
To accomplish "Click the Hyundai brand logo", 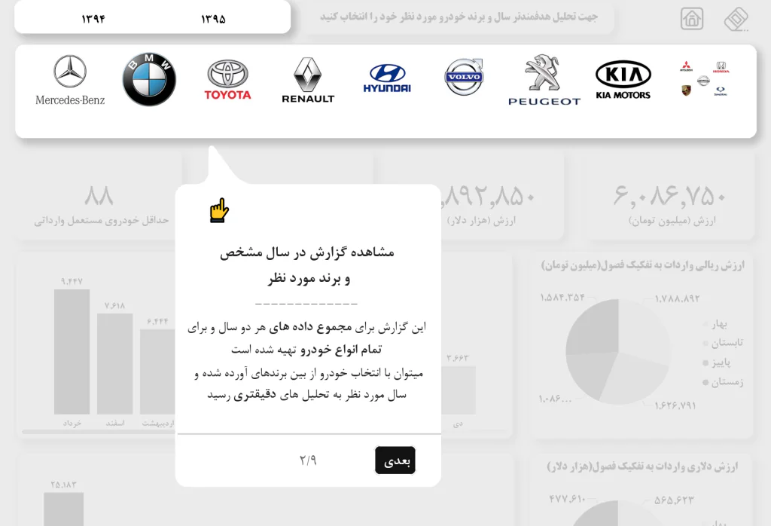I will (x=386, y=78).
